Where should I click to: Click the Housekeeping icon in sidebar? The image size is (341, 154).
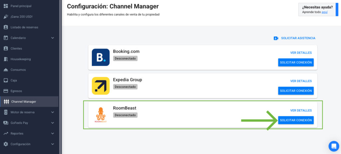[6, 59]
